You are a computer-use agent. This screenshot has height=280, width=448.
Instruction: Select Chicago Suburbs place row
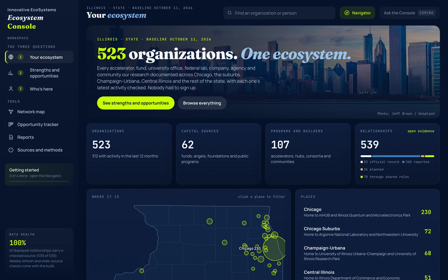(368, 232)
